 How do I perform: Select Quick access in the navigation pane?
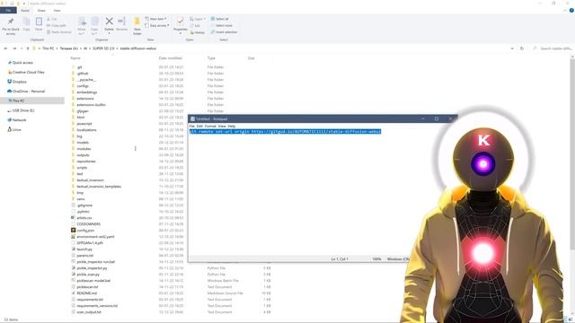coord(22,63)
